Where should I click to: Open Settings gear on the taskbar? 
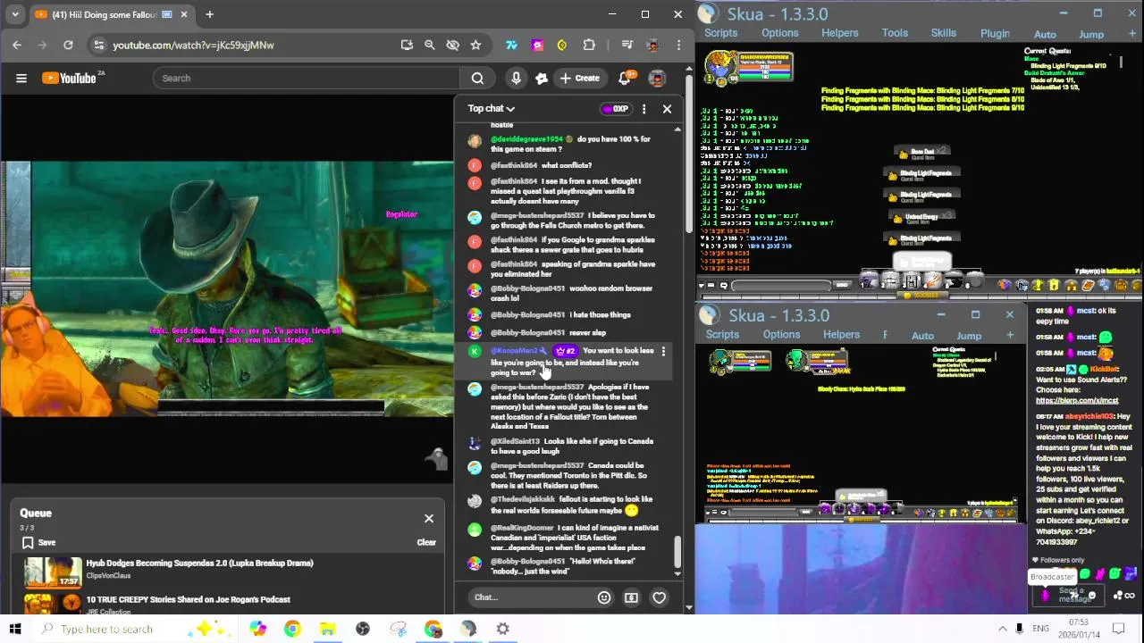click(503, 630)
